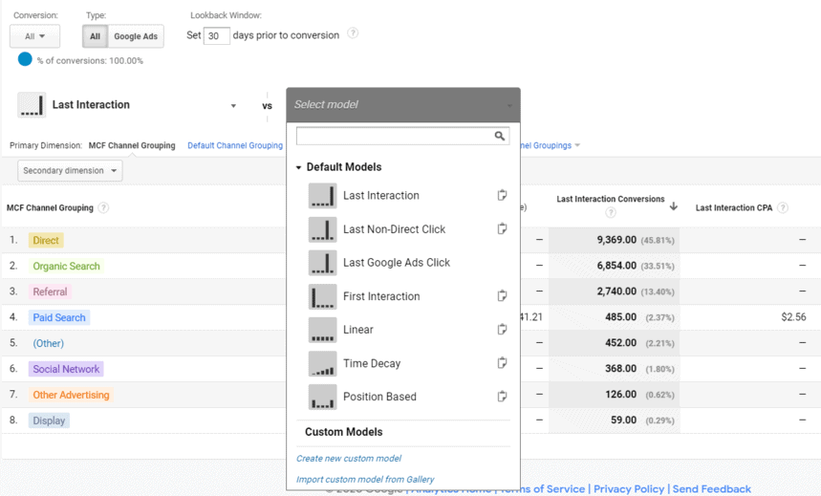Choose First Interaction model
This screenshot has width=821, height=496.
pos(381,296)
